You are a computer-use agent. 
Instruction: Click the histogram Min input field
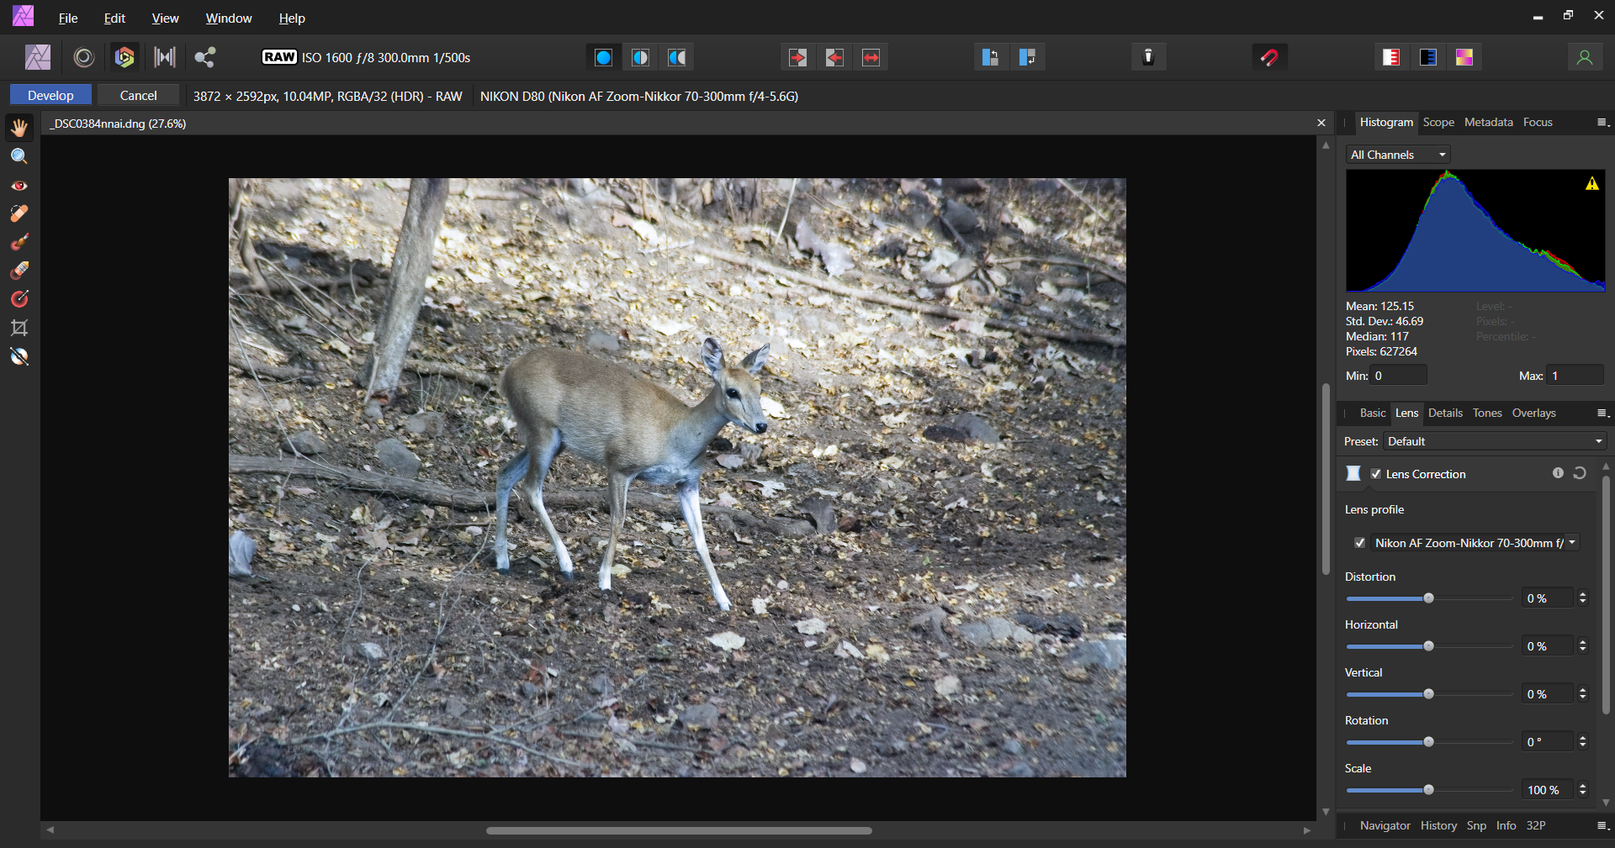coord(1398,376)
